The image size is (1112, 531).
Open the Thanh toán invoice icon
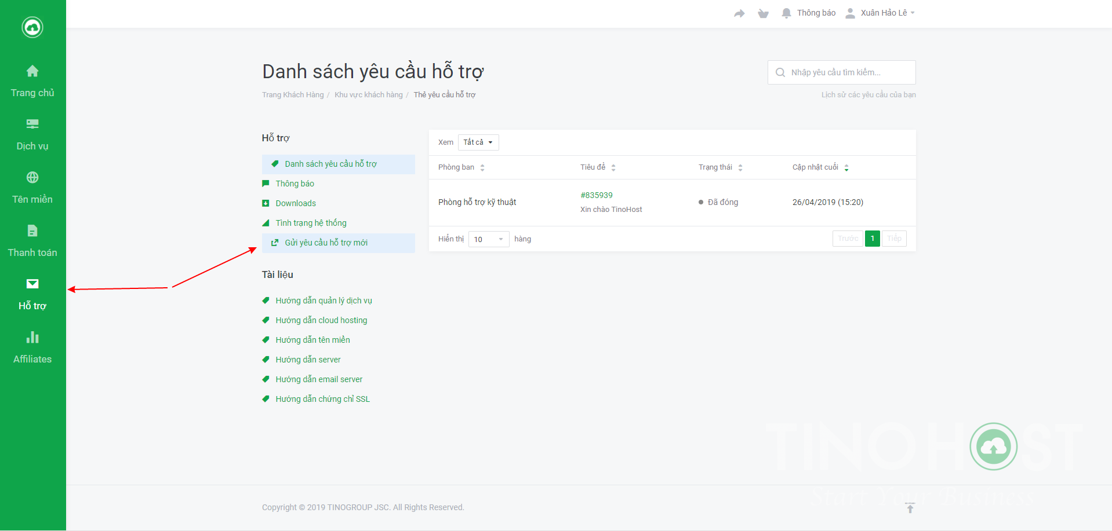(x=32, y=230)
